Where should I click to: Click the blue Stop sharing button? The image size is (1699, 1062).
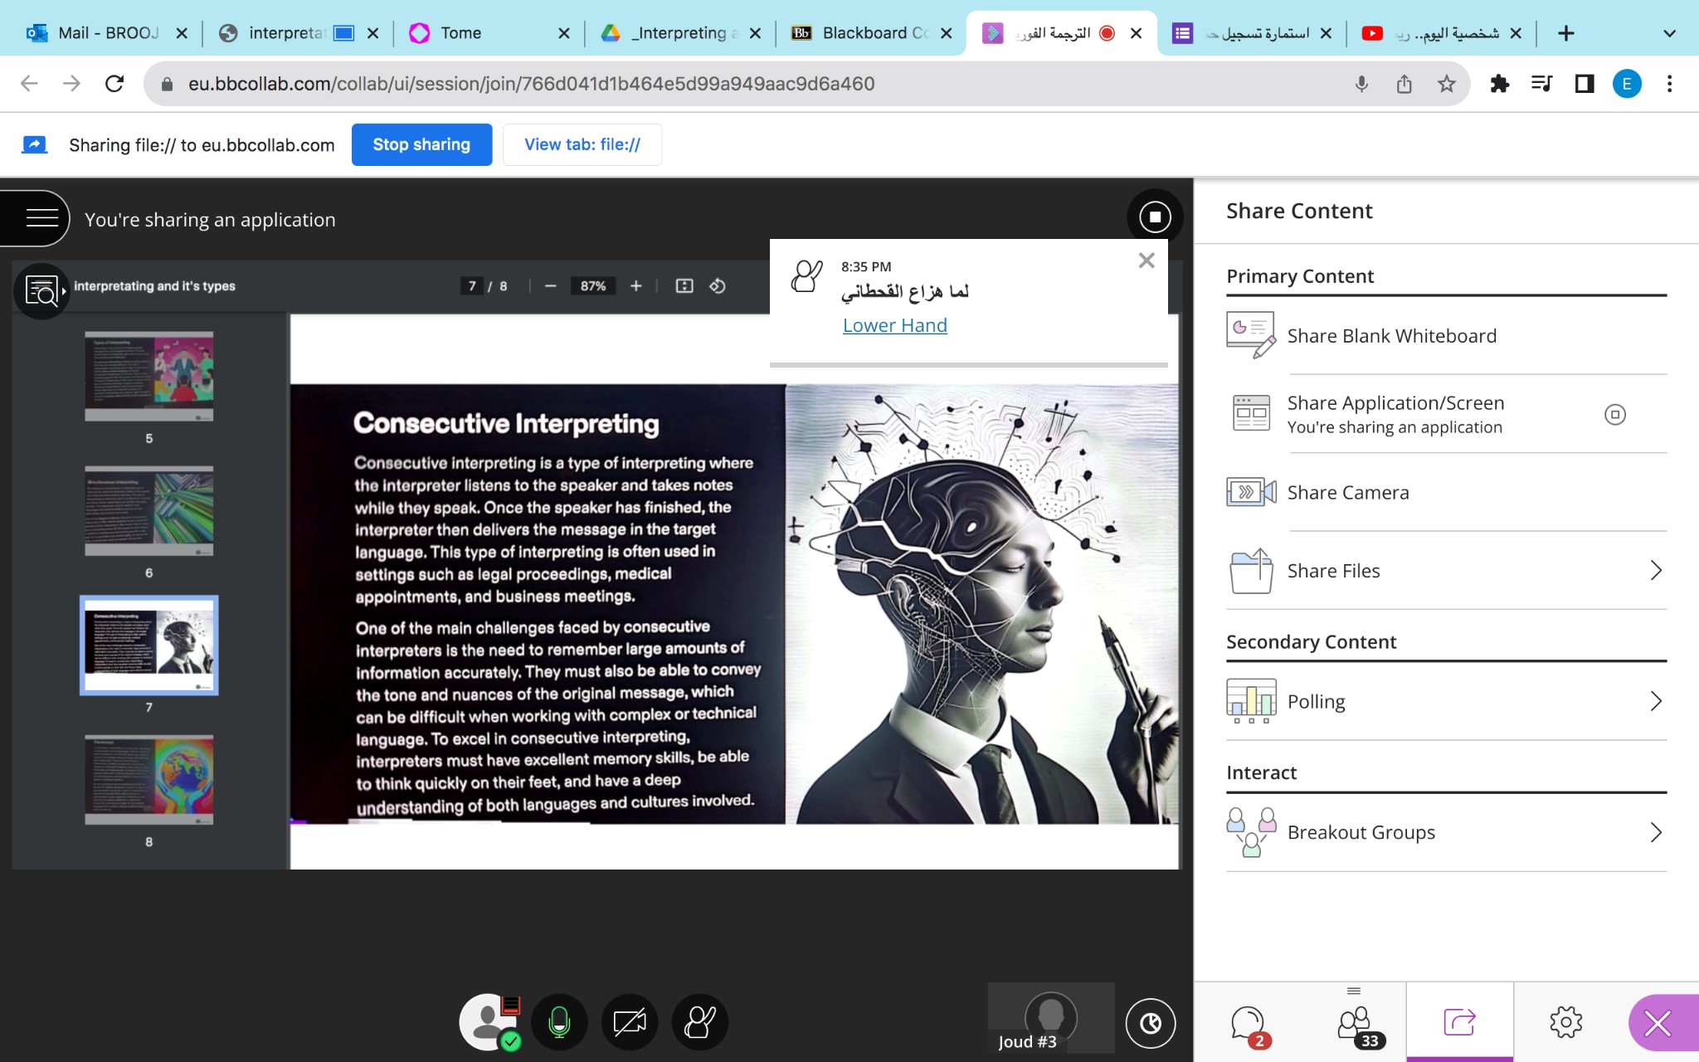[421, 144]
